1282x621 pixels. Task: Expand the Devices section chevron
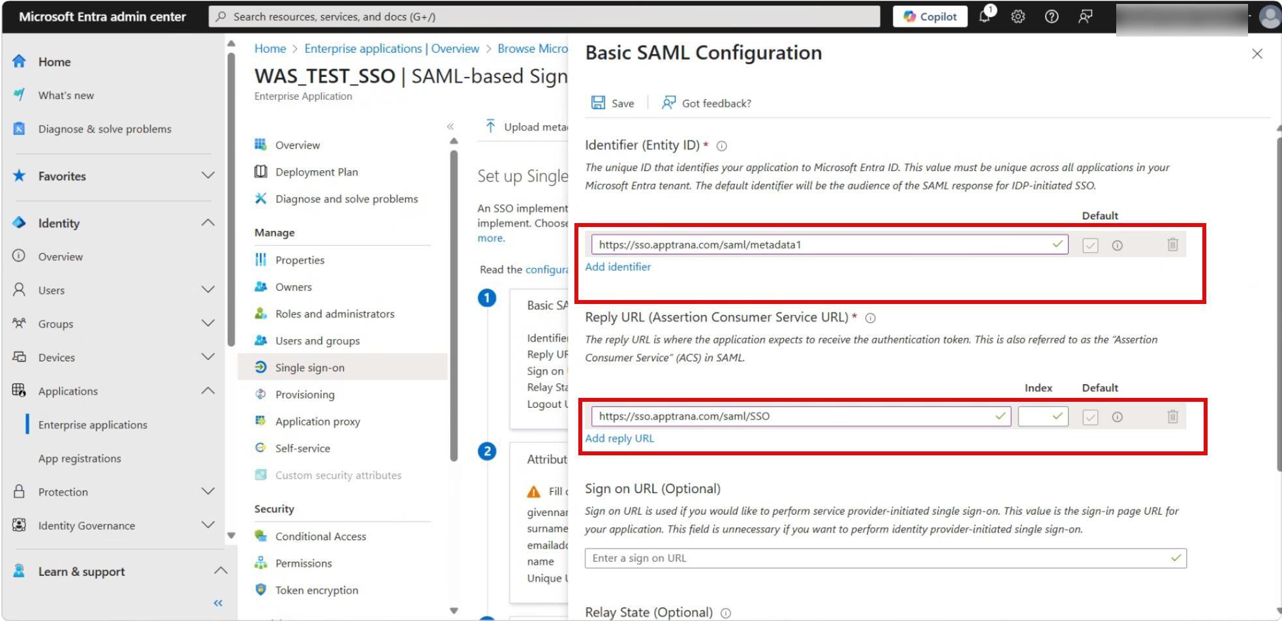pos(208,357)
